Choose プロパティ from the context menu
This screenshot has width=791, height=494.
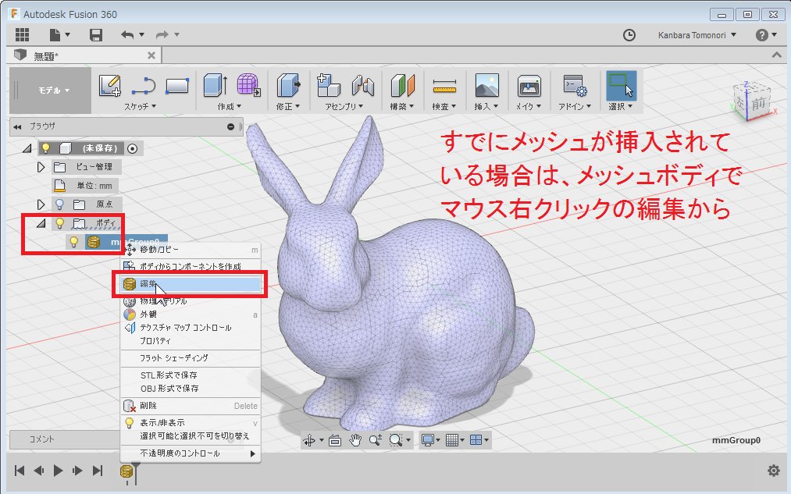tap(191, 341)
